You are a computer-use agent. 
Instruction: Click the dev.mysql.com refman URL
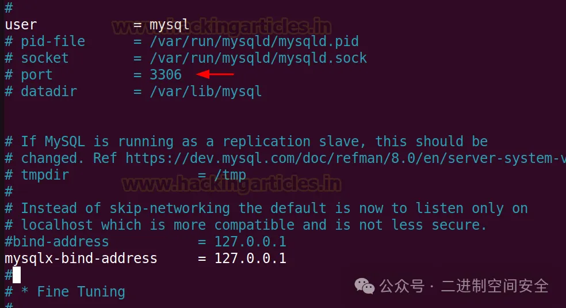click(x=346, y=158)
